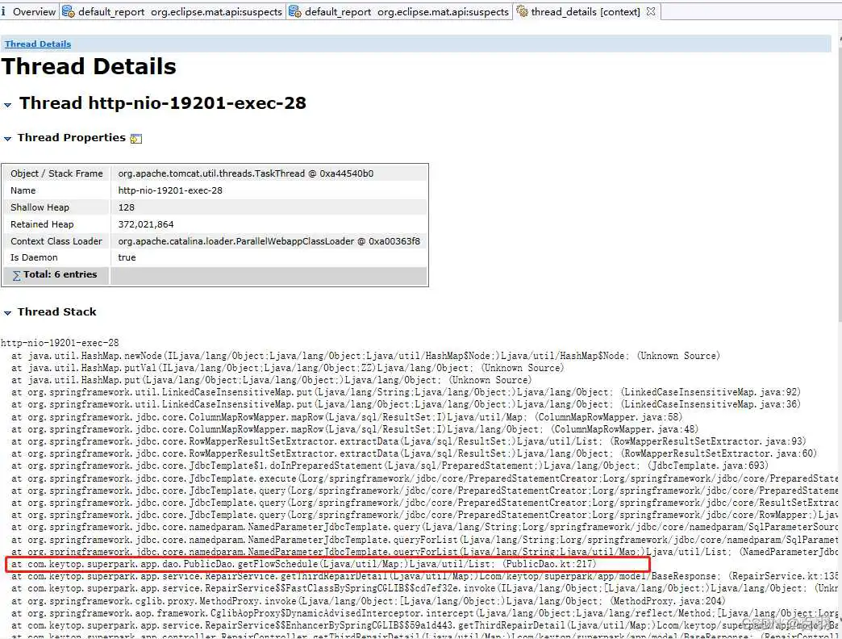
Task: Click the gear icon on thread_details tab
Action: (x=522, y=12)
